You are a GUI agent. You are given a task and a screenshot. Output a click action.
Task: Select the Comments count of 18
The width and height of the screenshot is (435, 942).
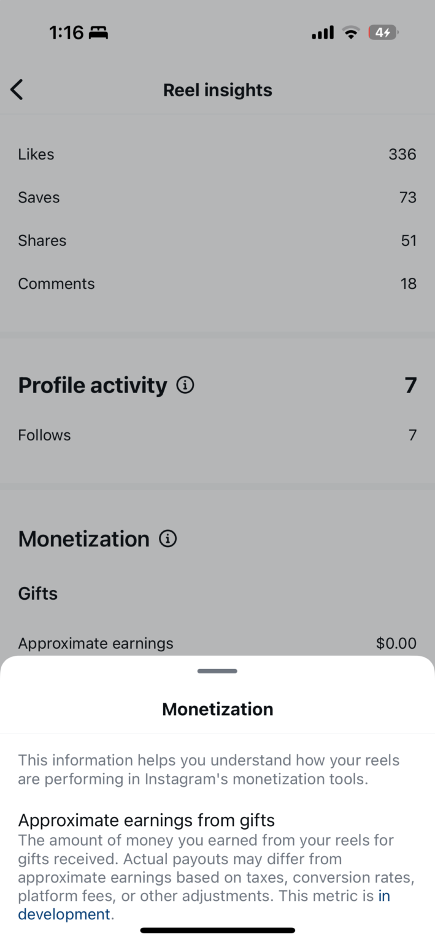pyautogui.click(x=410, y=283)
